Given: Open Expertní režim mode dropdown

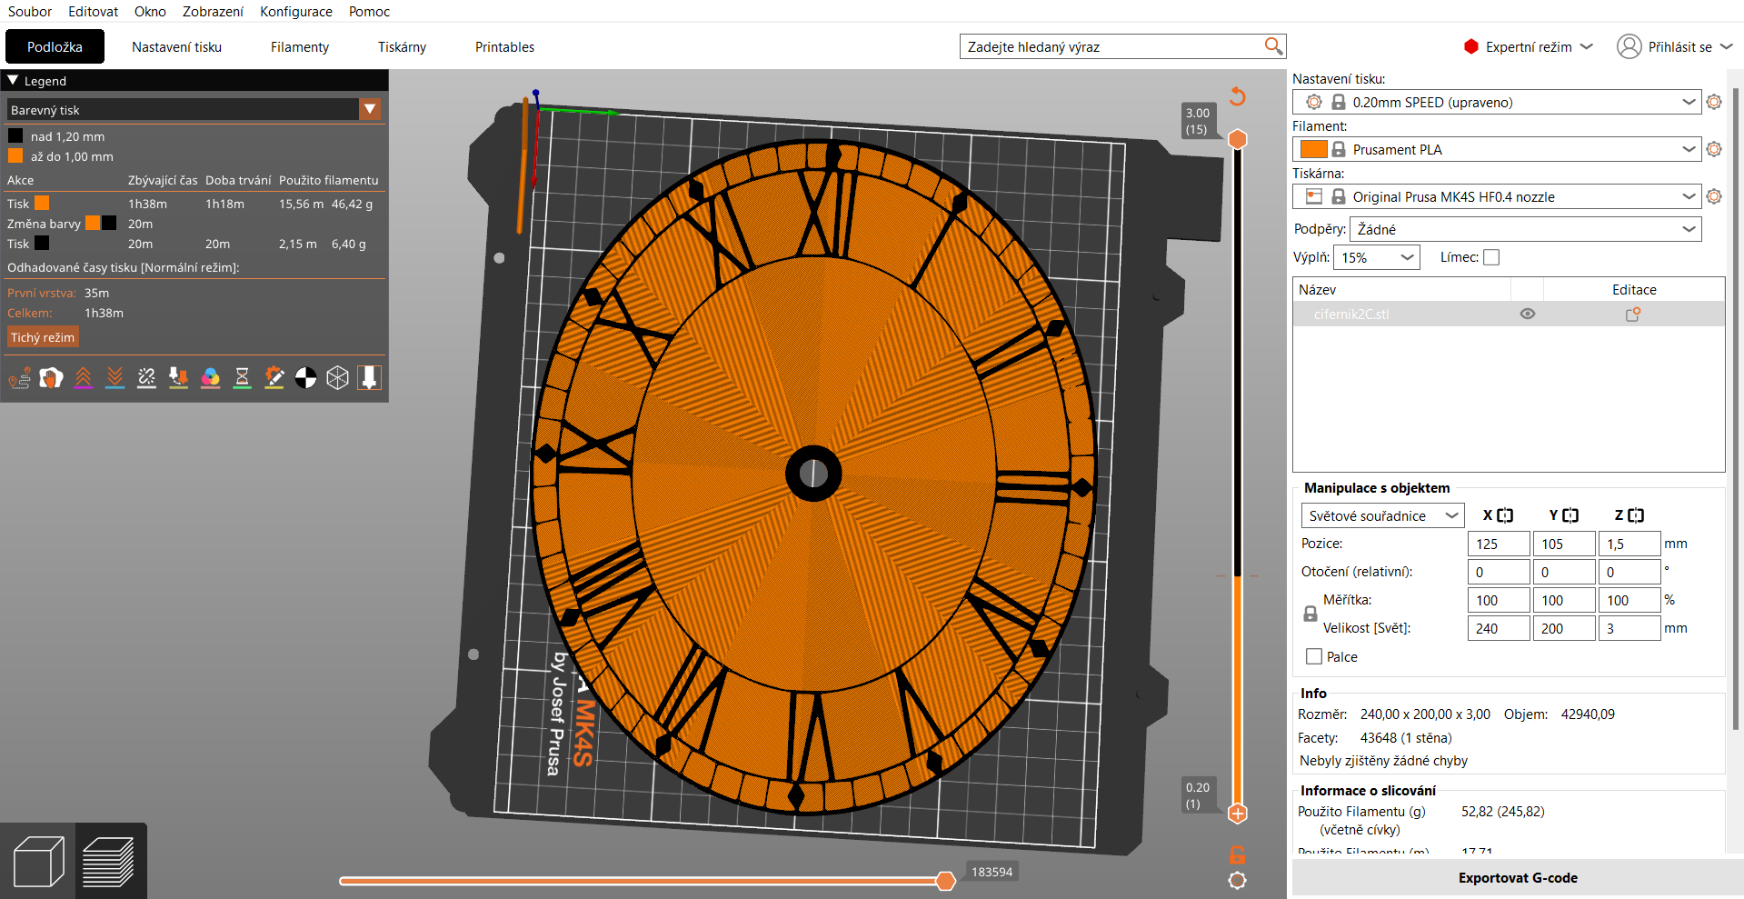Looking at the screenshot, I should click(x=1529, y=46).
